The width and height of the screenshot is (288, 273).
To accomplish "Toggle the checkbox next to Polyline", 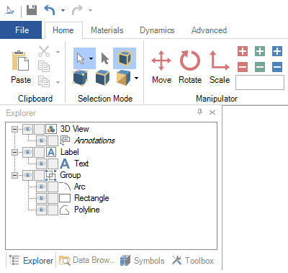I will (53, 210).
